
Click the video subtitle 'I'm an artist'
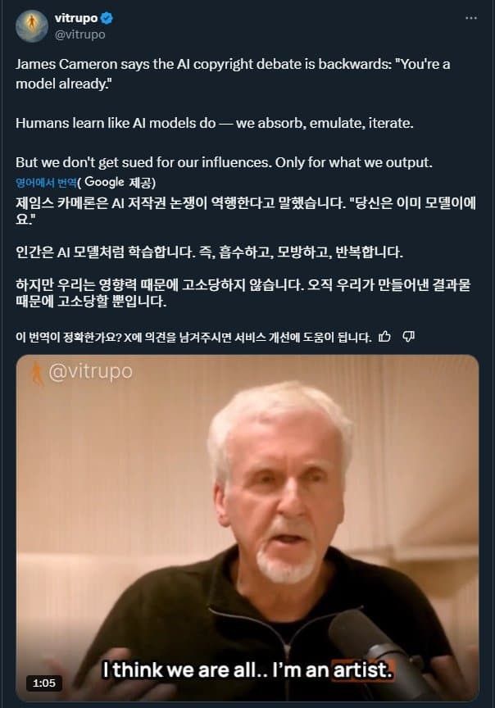(x=333, y=670)
